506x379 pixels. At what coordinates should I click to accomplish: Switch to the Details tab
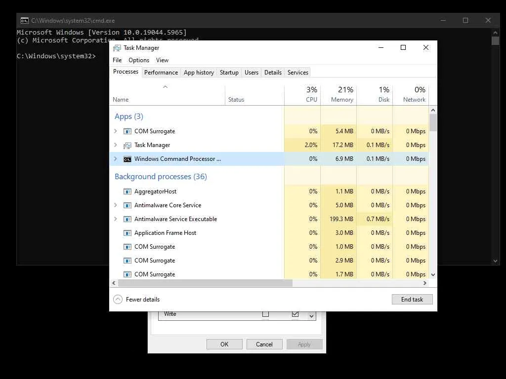click(273, 73)
